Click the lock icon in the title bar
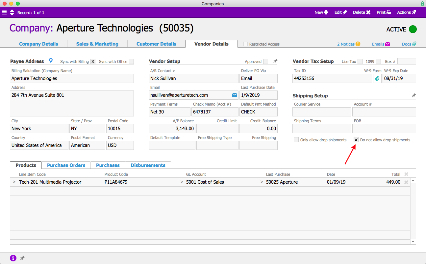The width and height of the screenshot is (426, 264). pos(422,4)
